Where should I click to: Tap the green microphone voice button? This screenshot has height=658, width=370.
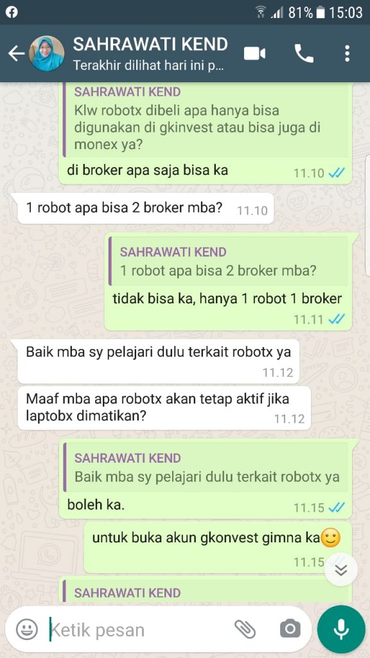pos(341,629)
